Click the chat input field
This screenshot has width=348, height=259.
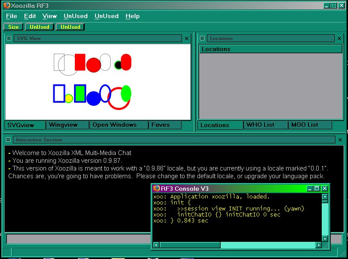79,239
